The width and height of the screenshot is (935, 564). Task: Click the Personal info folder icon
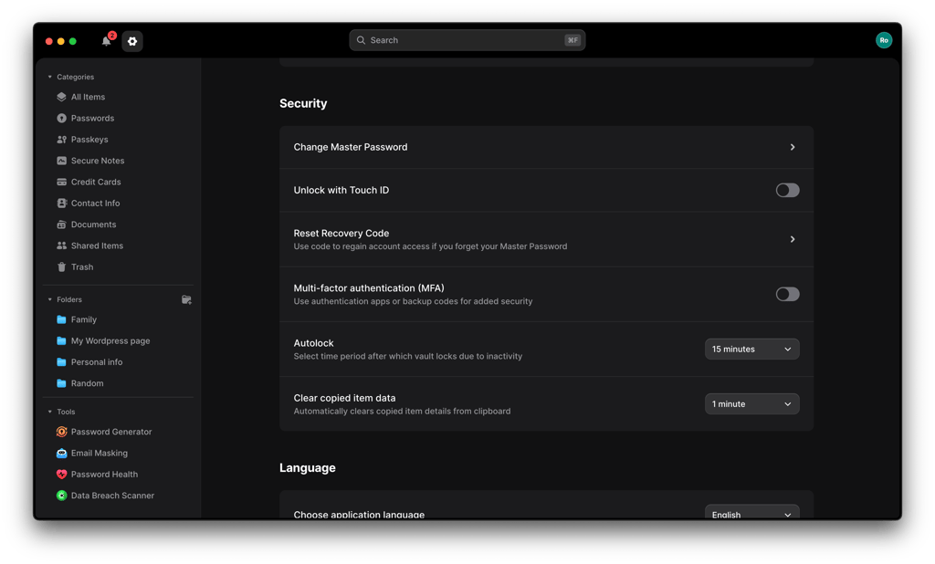click(61, 362)
